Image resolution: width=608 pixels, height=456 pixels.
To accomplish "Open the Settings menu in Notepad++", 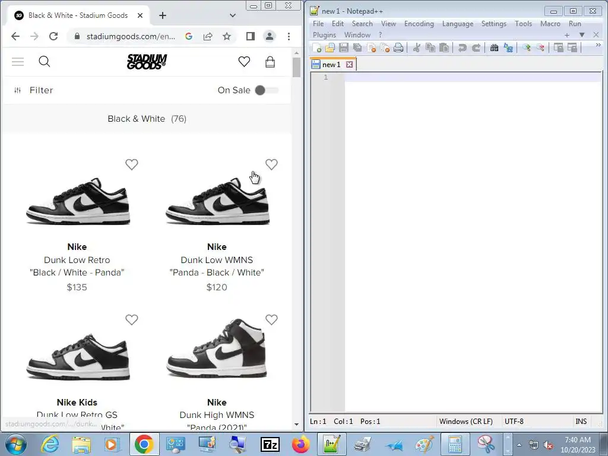I will pos(493,24).
